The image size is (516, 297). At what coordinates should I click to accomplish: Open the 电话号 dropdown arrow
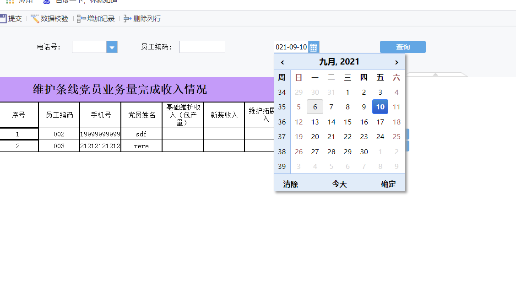[112, 47]
